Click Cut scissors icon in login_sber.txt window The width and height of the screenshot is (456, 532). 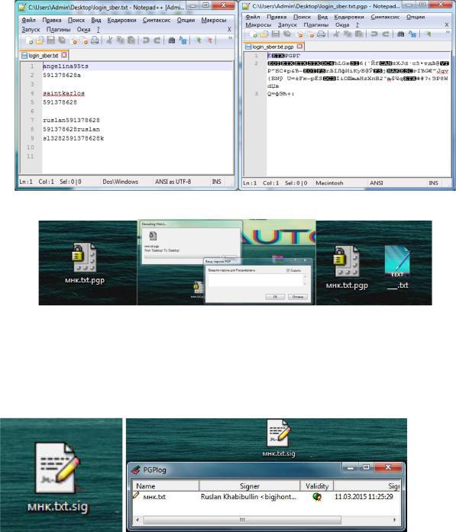(109, 40)
